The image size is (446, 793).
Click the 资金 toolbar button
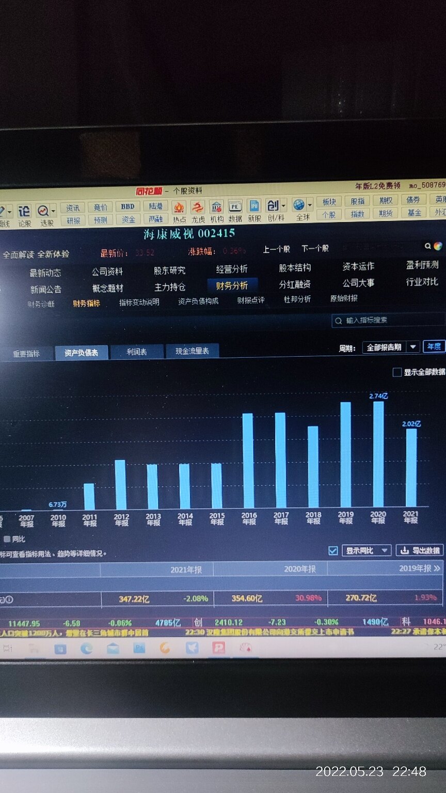(128, 219)
